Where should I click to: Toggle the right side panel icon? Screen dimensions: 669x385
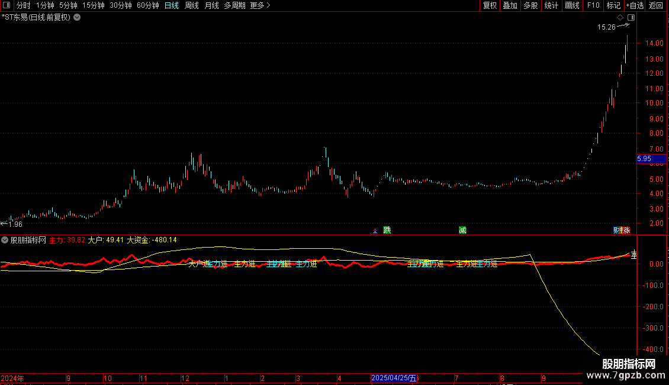[x=631, y=18]
